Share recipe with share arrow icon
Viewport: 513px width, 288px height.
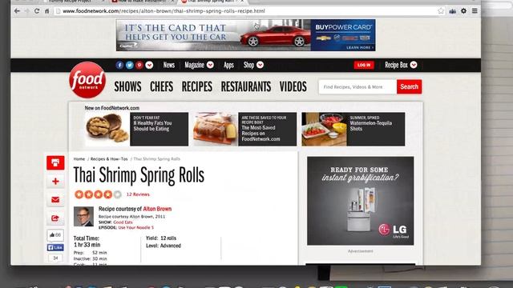[55, 218]
